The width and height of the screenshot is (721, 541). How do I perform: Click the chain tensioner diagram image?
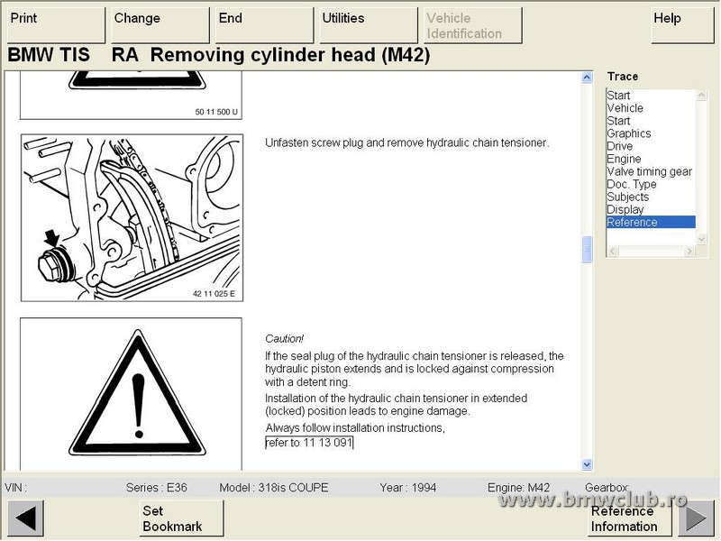click(x=131, y=217)
